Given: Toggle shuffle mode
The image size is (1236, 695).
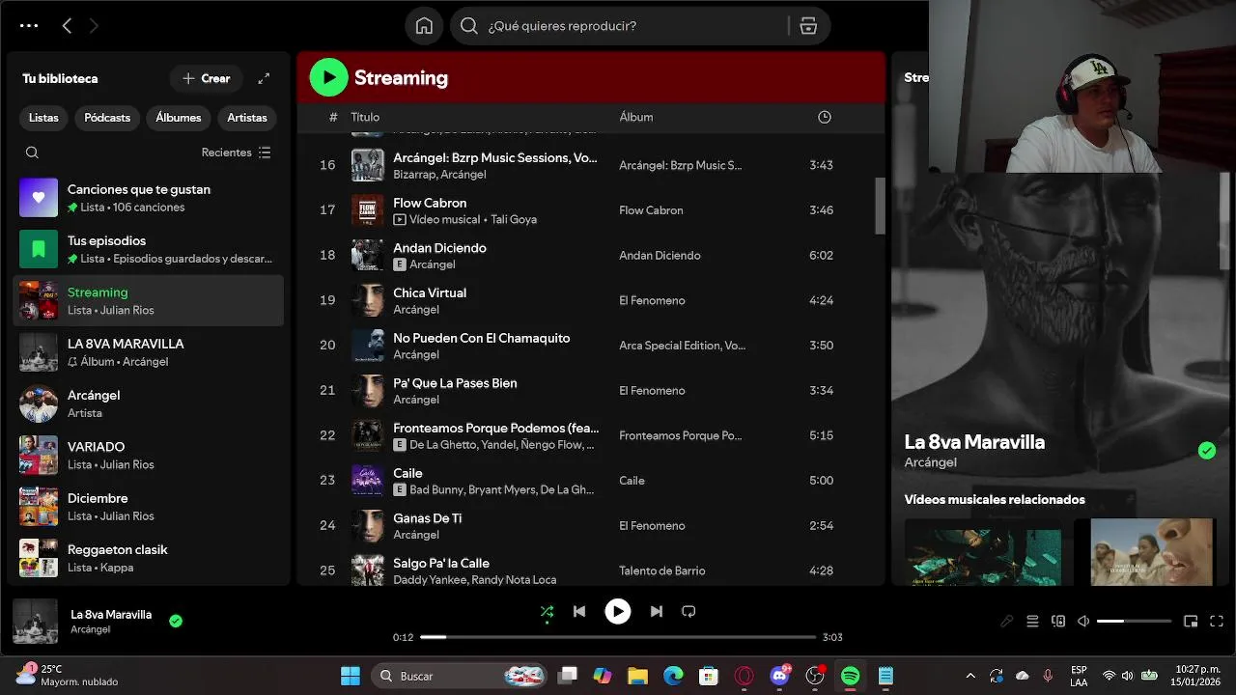Looking at the screenshot, I should 547,611.
